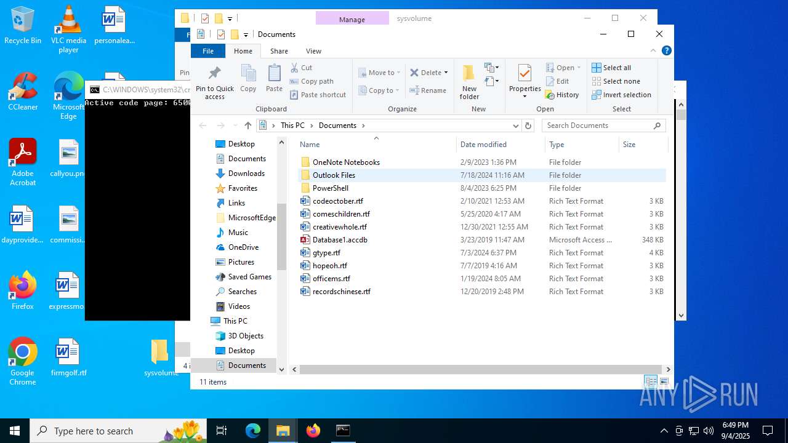Click the Copy ribbon icon
The width and height of the screenshot is (788, 443).
click(248, 79)
